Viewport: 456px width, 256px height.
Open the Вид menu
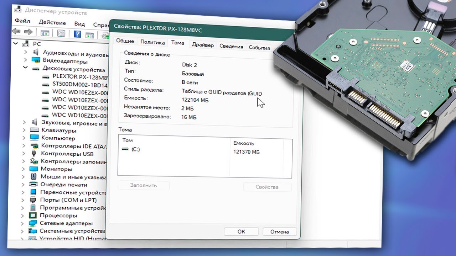pyautogui.click(x=79, y=23)
